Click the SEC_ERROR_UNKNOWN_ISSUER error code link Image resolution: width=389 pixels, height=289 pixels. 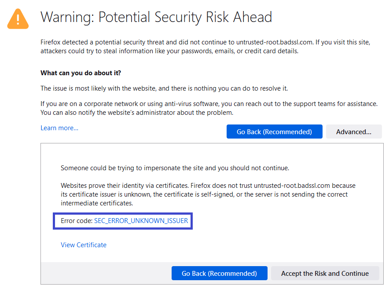pos(141,221)
